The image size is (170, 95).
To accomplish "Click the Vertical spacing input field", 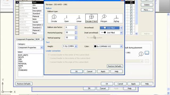I will coord(70,37).
